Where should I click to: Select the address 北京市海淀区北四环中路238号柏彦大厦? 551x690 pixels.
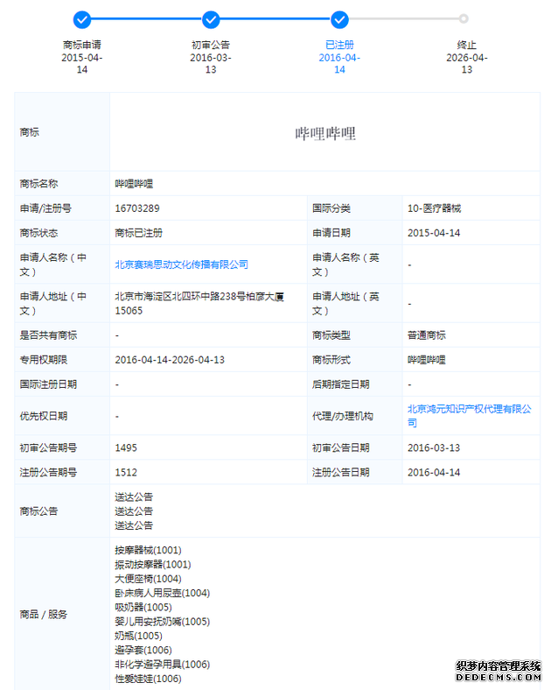[199, 297]
